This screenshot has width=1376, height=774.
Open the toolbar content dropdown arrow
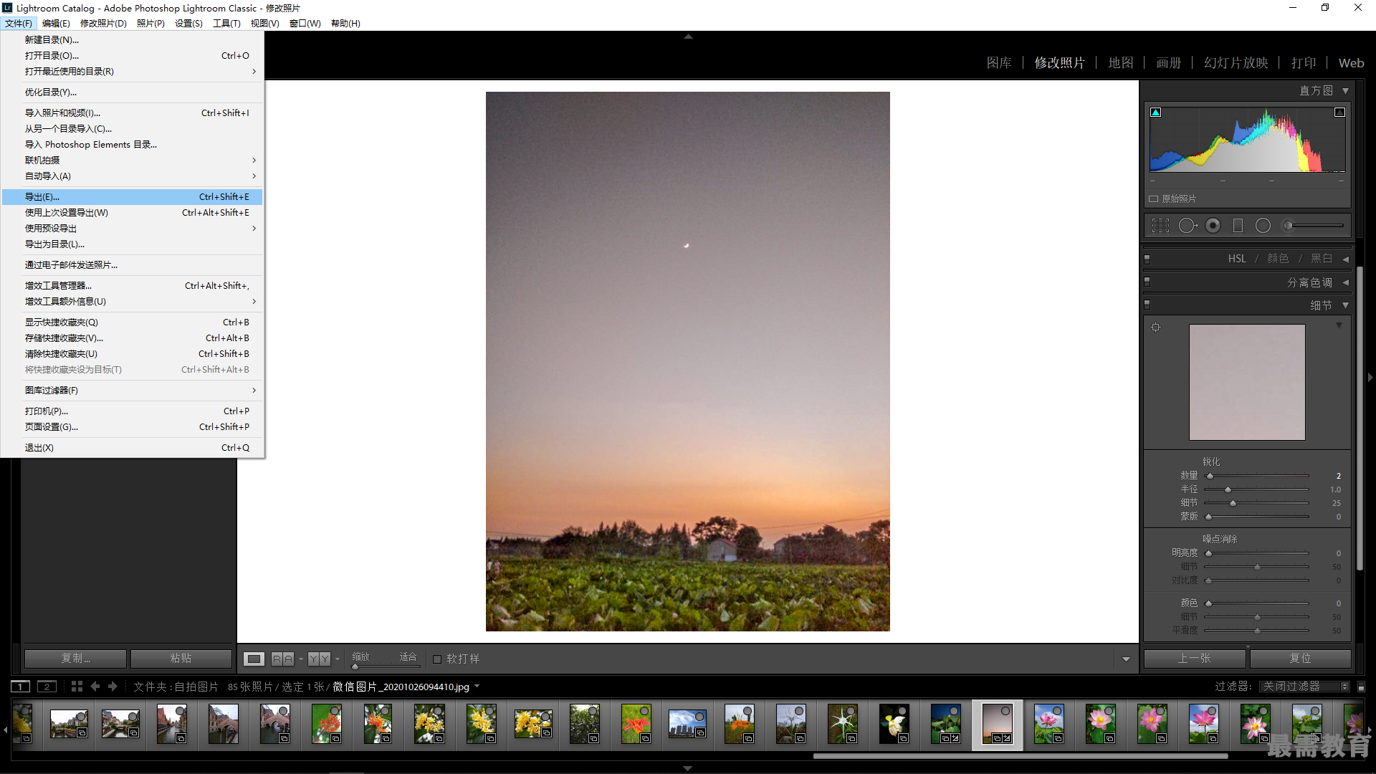[1126, 659]
